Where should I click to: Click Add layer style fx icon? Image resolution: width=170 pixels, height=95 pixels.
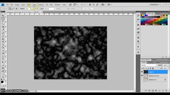[149, 91]
